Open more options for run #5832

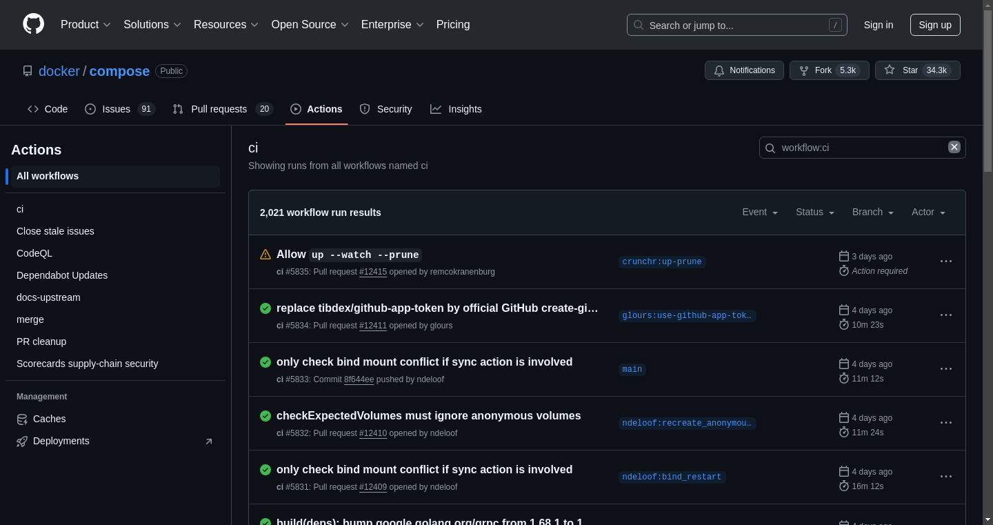(x=946, y=423)
